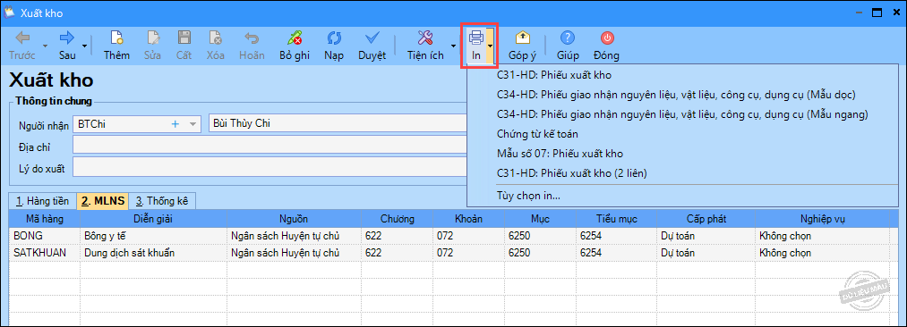Click the Lý do xuất input field
The image size is (907, 327).
click(x=270, y=168)
